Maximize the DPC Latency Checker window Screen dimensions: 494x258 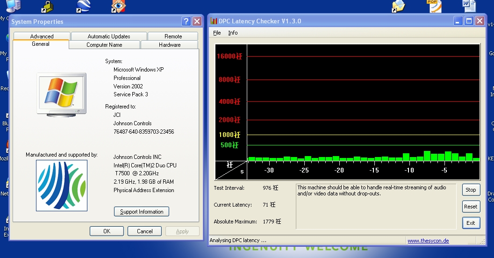pos(469,21)
